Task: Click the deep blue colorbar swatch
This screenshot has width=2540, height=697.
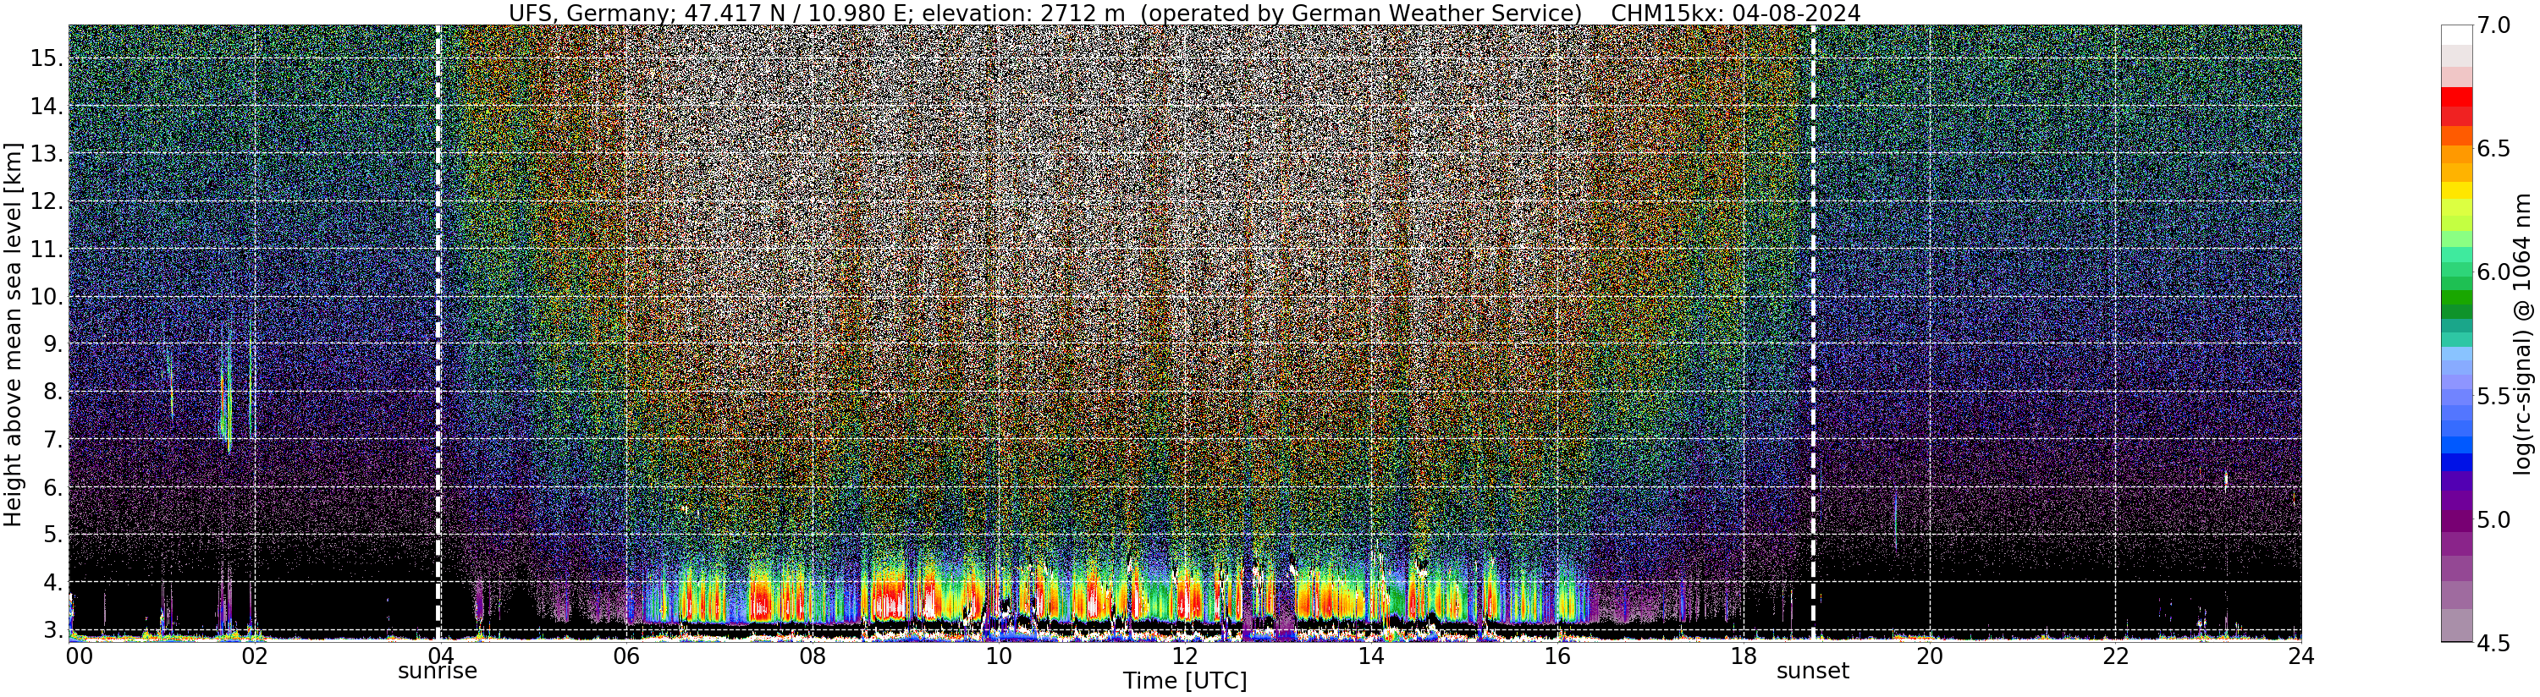Action: tap(2456, 463)
